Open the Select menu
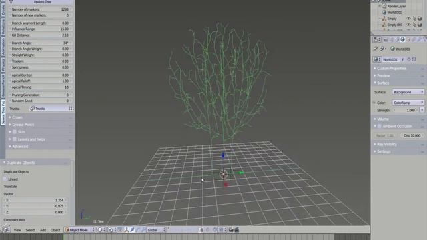Image resolution: width=427 pixels, height=240 pixels. tap(30, 230)
